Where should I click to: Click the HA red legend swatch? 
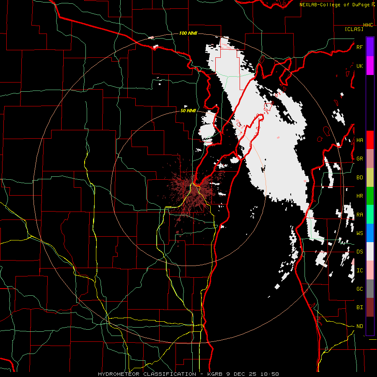pyautogui.click(x=370, y=140)
